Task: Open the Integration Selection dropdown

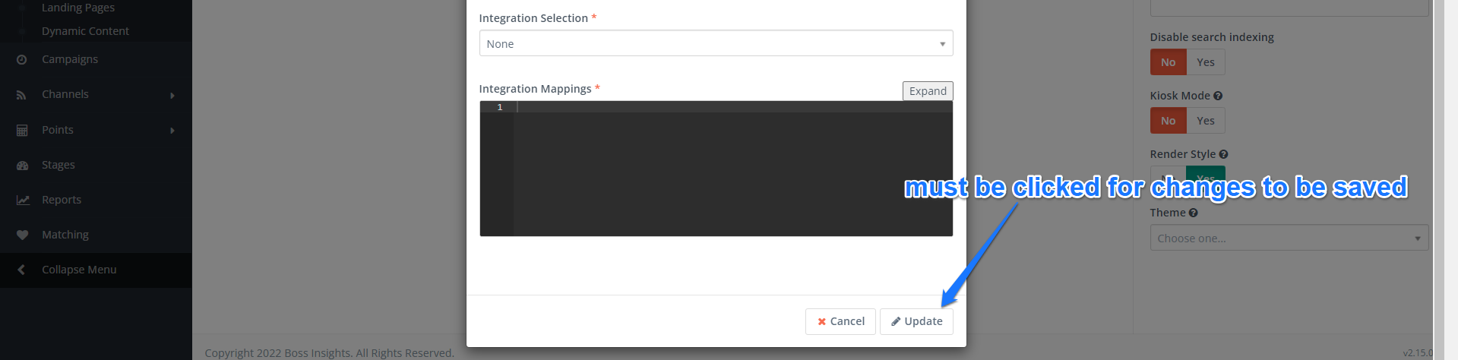Action: [x=716, y=43]
